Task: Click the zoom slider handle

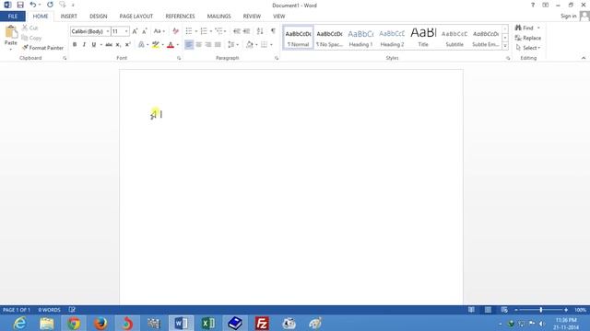Action: point(541,310)
